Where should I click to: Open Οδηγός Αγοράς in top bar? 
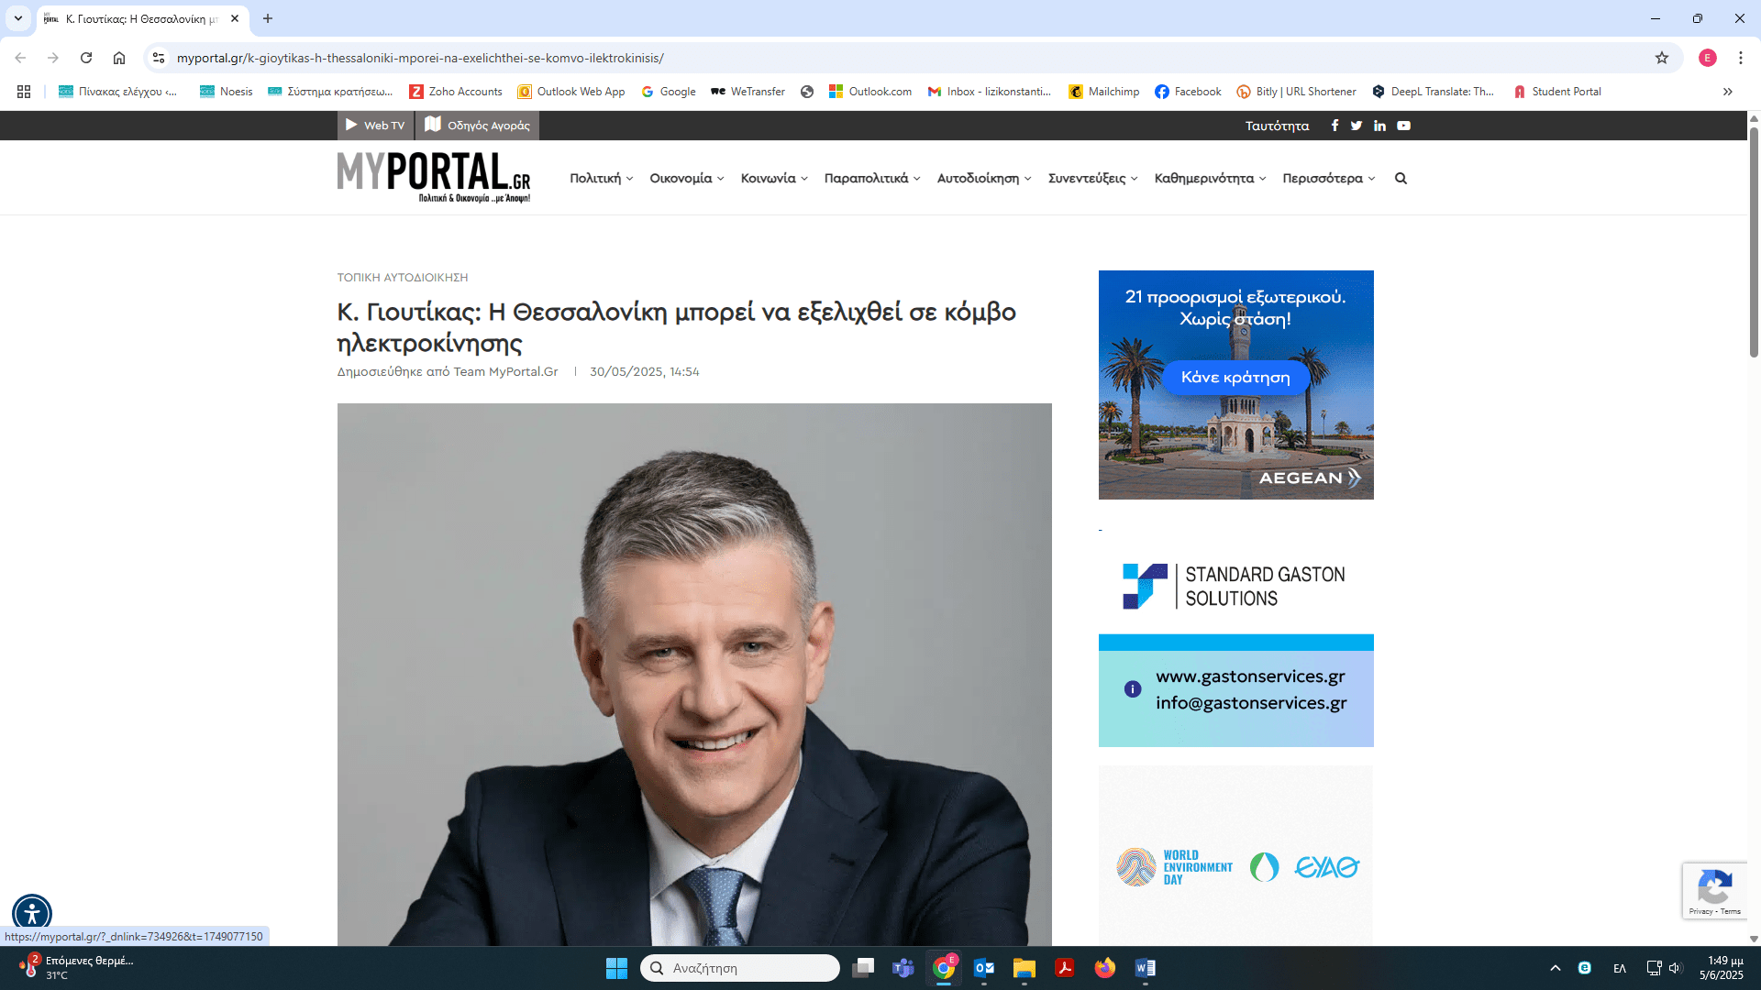478,126
